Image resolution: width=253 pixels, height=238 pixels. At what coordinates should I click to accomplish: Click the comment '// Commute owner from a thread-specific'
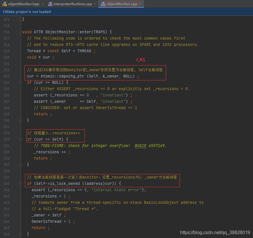118,202
